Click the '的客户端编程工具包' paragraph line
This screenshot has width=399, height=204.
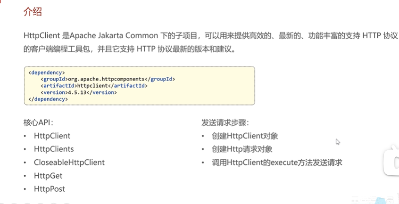coord(130,49)
